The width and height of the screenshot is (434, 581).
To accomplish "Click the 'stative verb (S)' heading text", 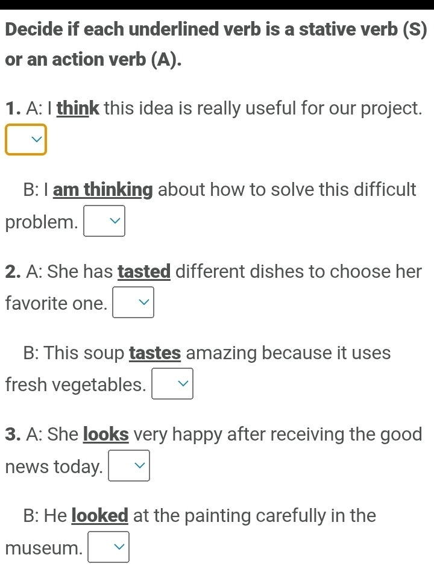I will (355, 28).
